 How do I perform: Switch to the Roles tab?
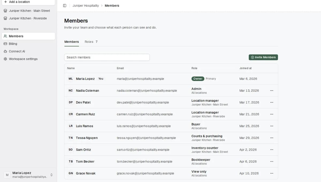point(91,42)
